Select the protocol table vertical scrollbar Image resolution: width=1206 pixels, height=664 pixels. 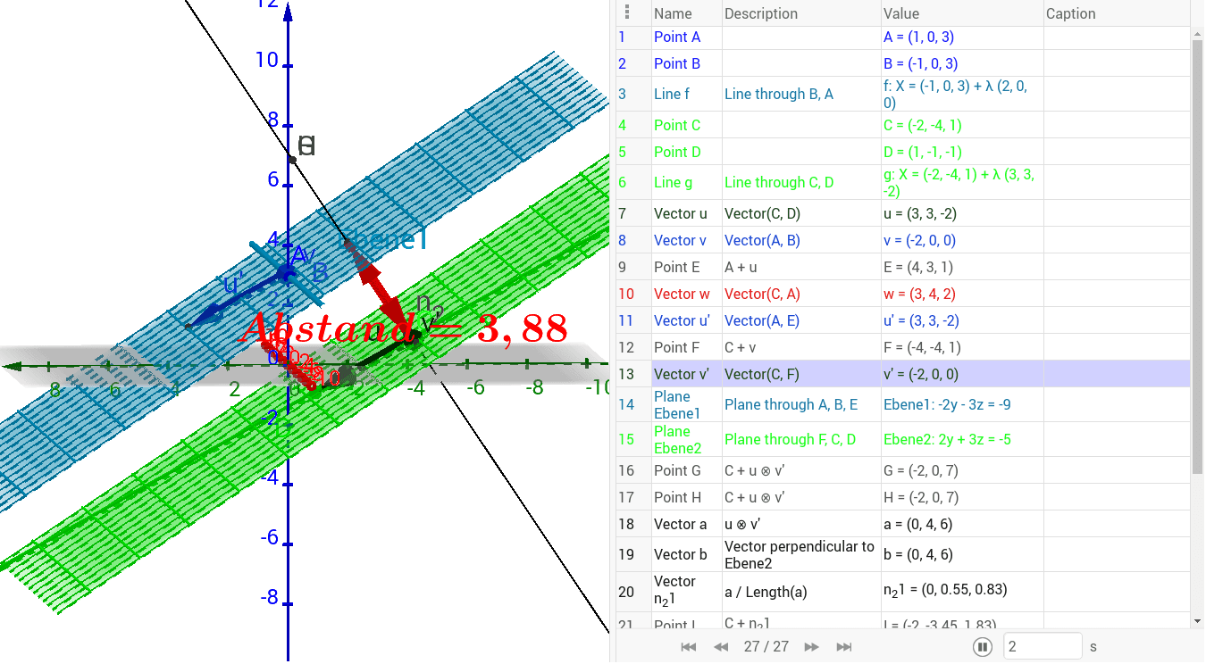coord(1197,259)
